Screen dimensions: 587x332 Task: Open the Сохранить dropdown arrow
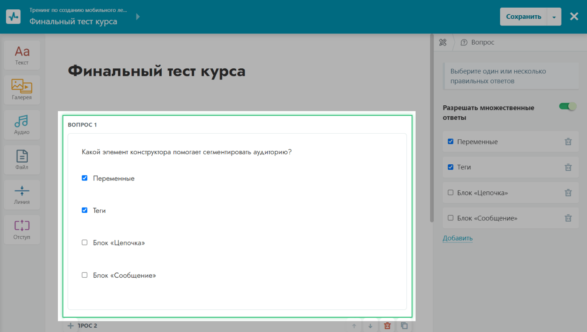click(554, 17)
